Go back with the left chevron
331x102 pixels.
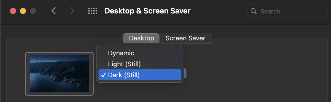tap(53, 11)
